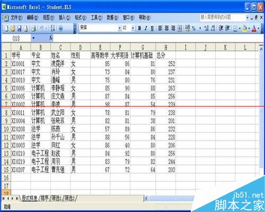This screenshot has width=265, height=212.
Task: Click the document icon between Save and Print
Action: point(26,28)
